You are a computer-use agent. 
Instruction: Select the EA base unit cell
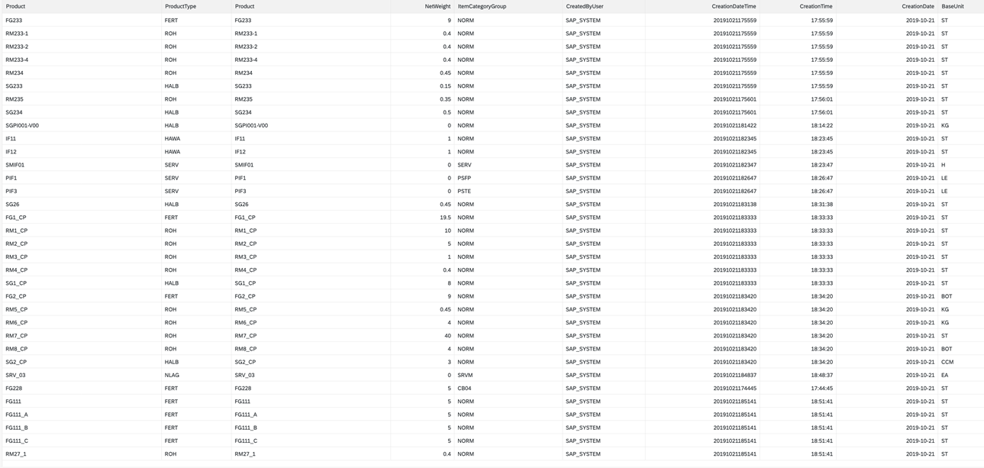[x=944, y=375]
